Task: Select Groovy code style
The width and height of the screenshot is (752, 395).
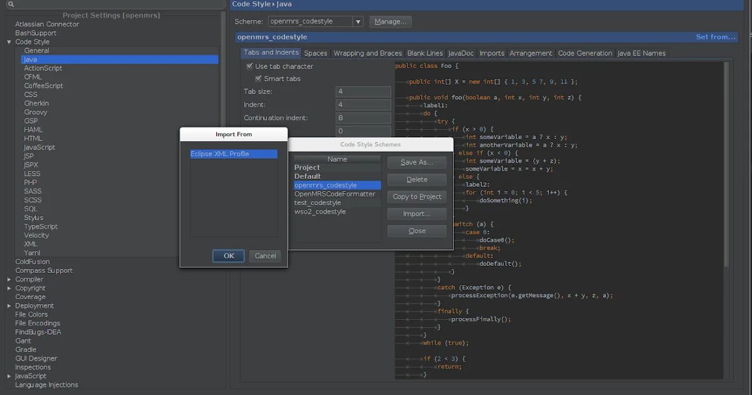Action: (36, 112)
